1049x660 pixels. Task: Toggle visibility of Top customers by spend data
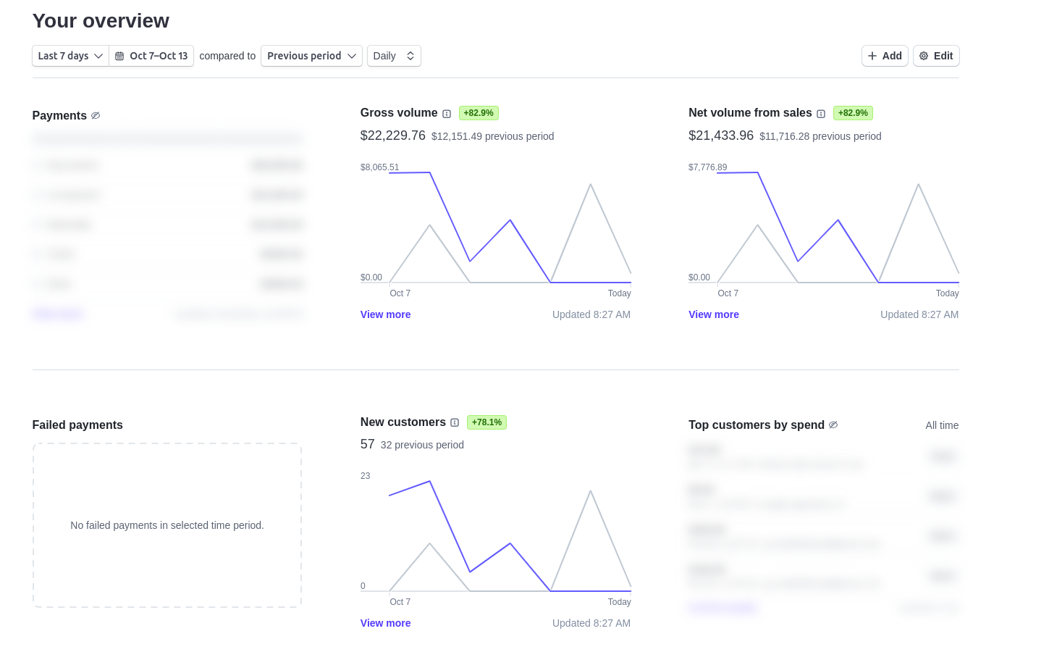click(x=833, y=425)
